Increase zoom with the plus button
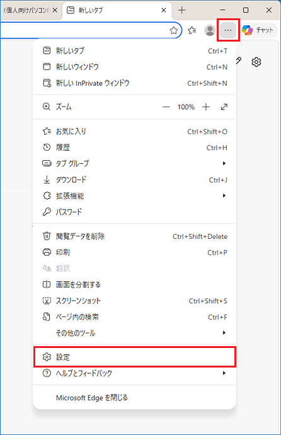281x435 pixels. pos(206,107)
